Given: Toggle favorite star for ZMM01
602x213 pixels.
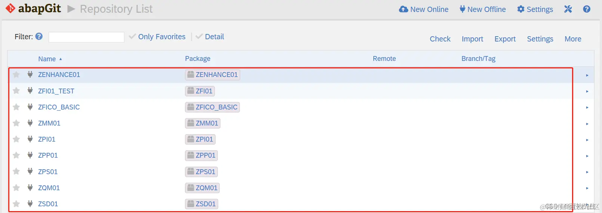Looking at the screenshot, I should 16,123.
